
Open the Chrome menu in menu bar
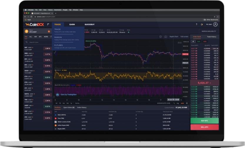click(31, 10)
